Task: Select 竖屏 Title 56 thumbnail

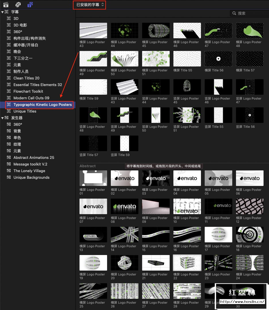Action: 250,115
